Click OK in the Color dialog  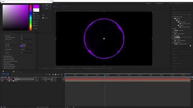[x=47, y=5]
